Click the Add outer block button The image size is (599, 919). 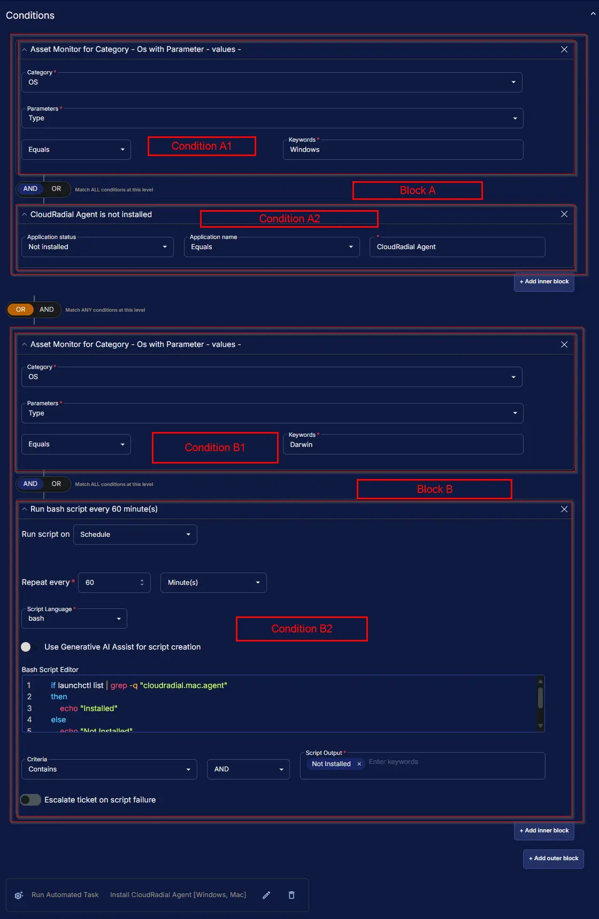[553, 859]
